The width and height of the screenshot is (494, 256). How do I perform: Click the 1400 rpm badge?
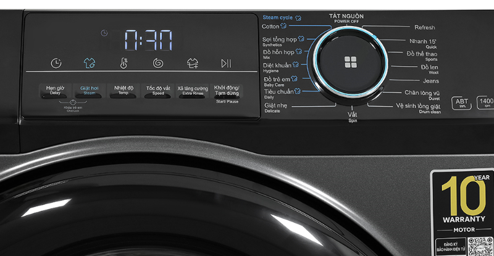click(x=486, y=102)
